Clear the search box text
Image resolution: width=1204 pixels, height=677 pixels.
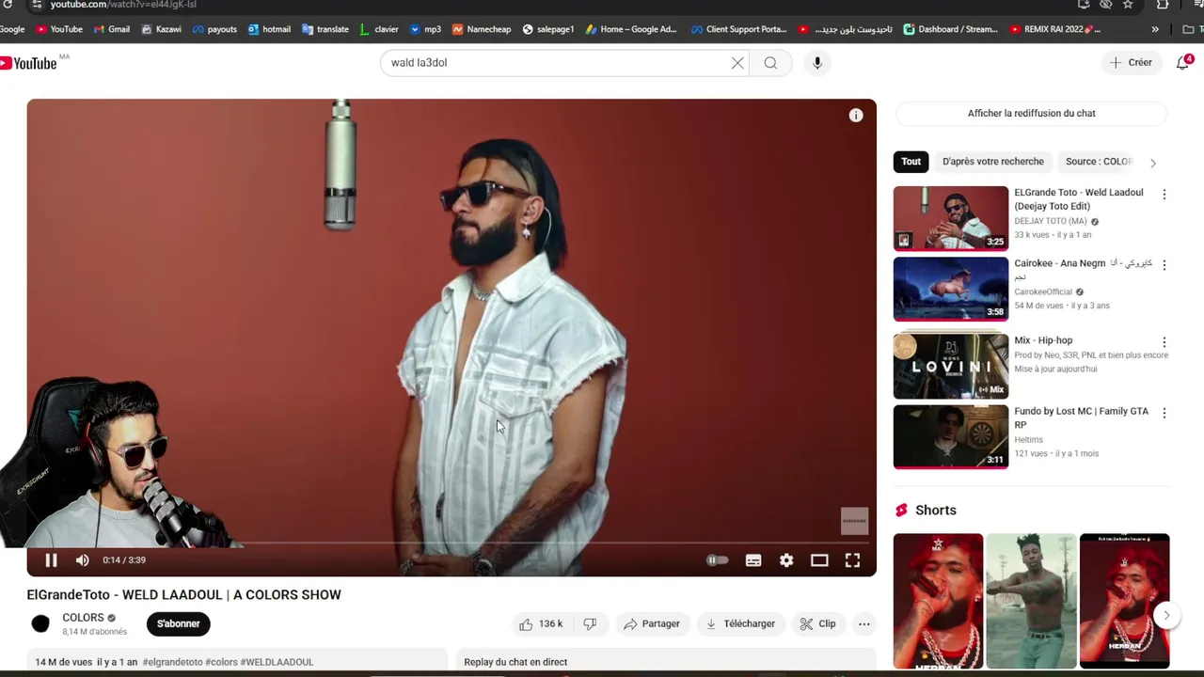tap(737, 63)
